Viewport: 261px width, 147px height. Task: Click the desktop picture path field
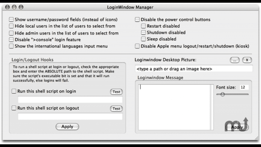193,69
